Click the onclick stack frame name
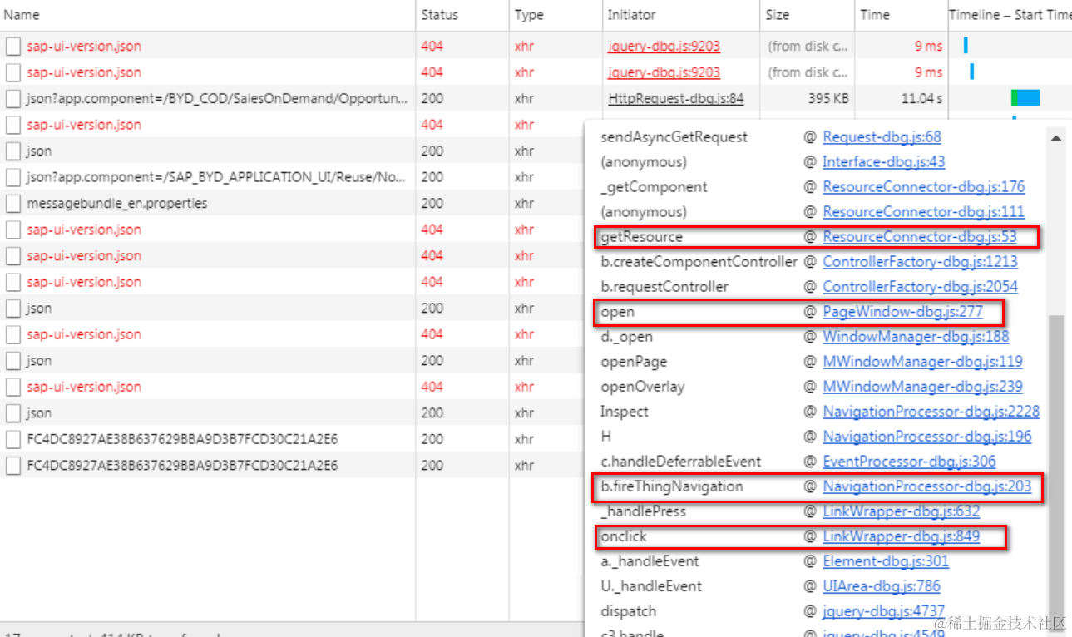The height and width of the screenshot is (637, 1072). (624, 536)
